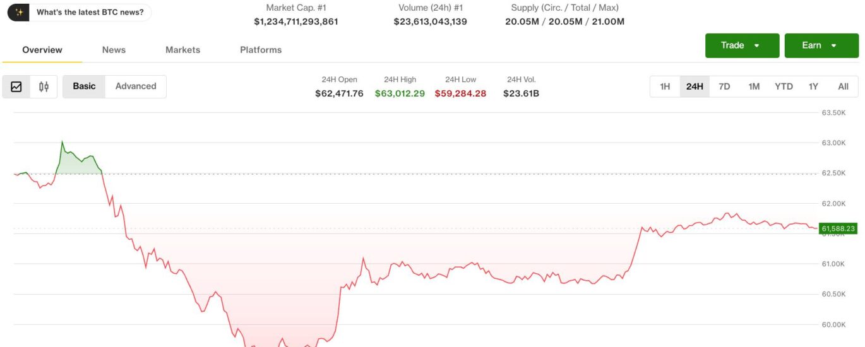Open the Markets tab
Viewport: 865px width, 347px height.
tap(182, 50)
